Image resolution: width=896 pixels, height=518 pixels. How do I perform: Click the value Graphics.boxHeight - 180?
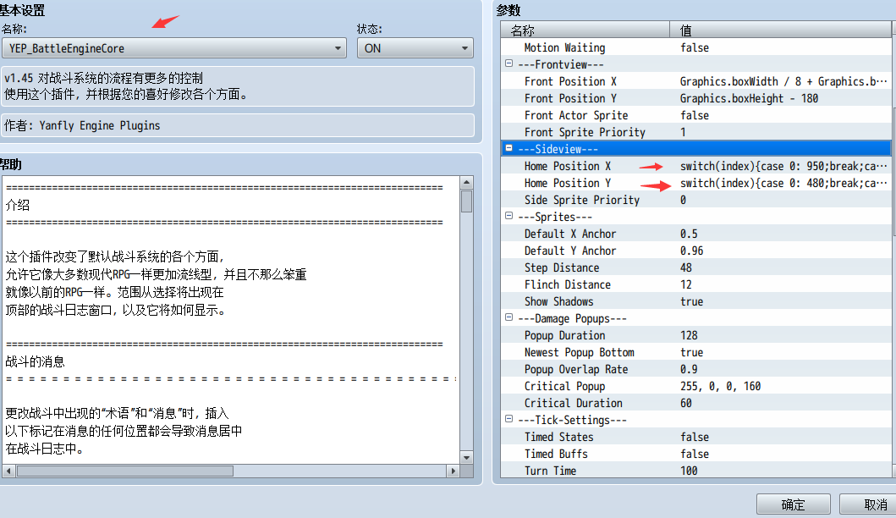coord(749,98)
